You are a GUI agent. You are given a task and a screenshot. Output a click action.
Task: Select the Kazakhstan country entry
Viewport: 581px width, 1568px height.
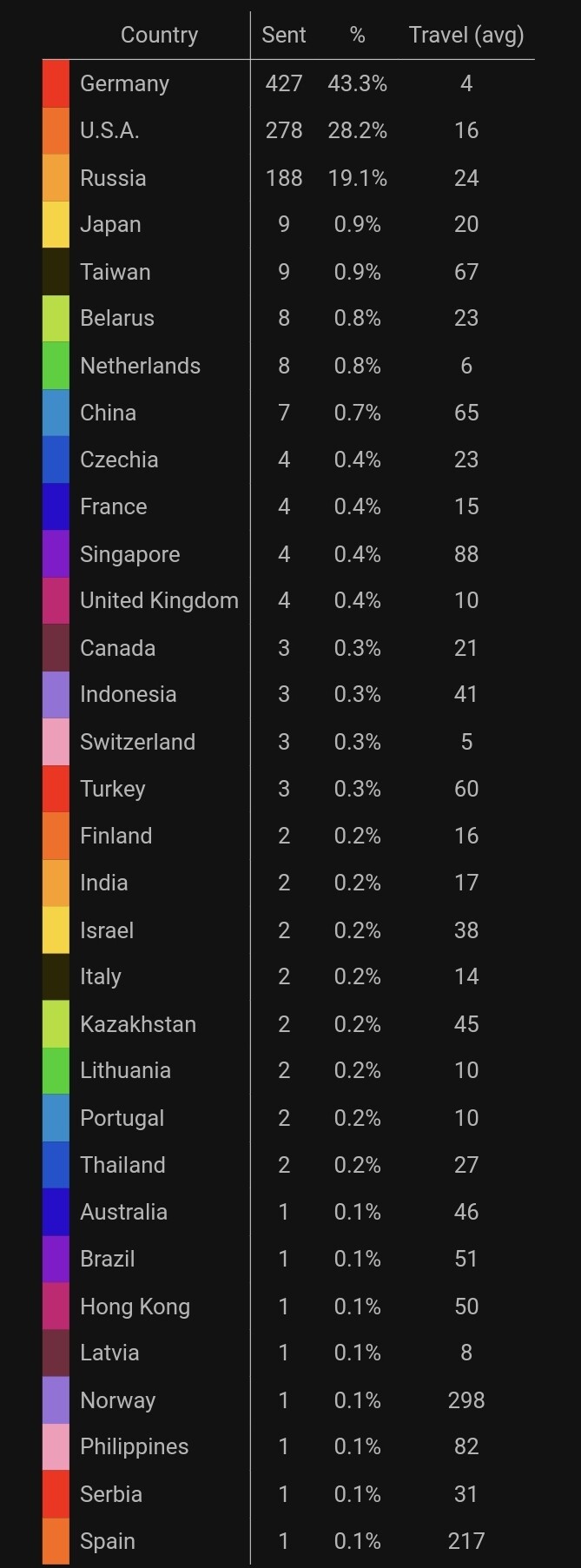(138, 1023)
